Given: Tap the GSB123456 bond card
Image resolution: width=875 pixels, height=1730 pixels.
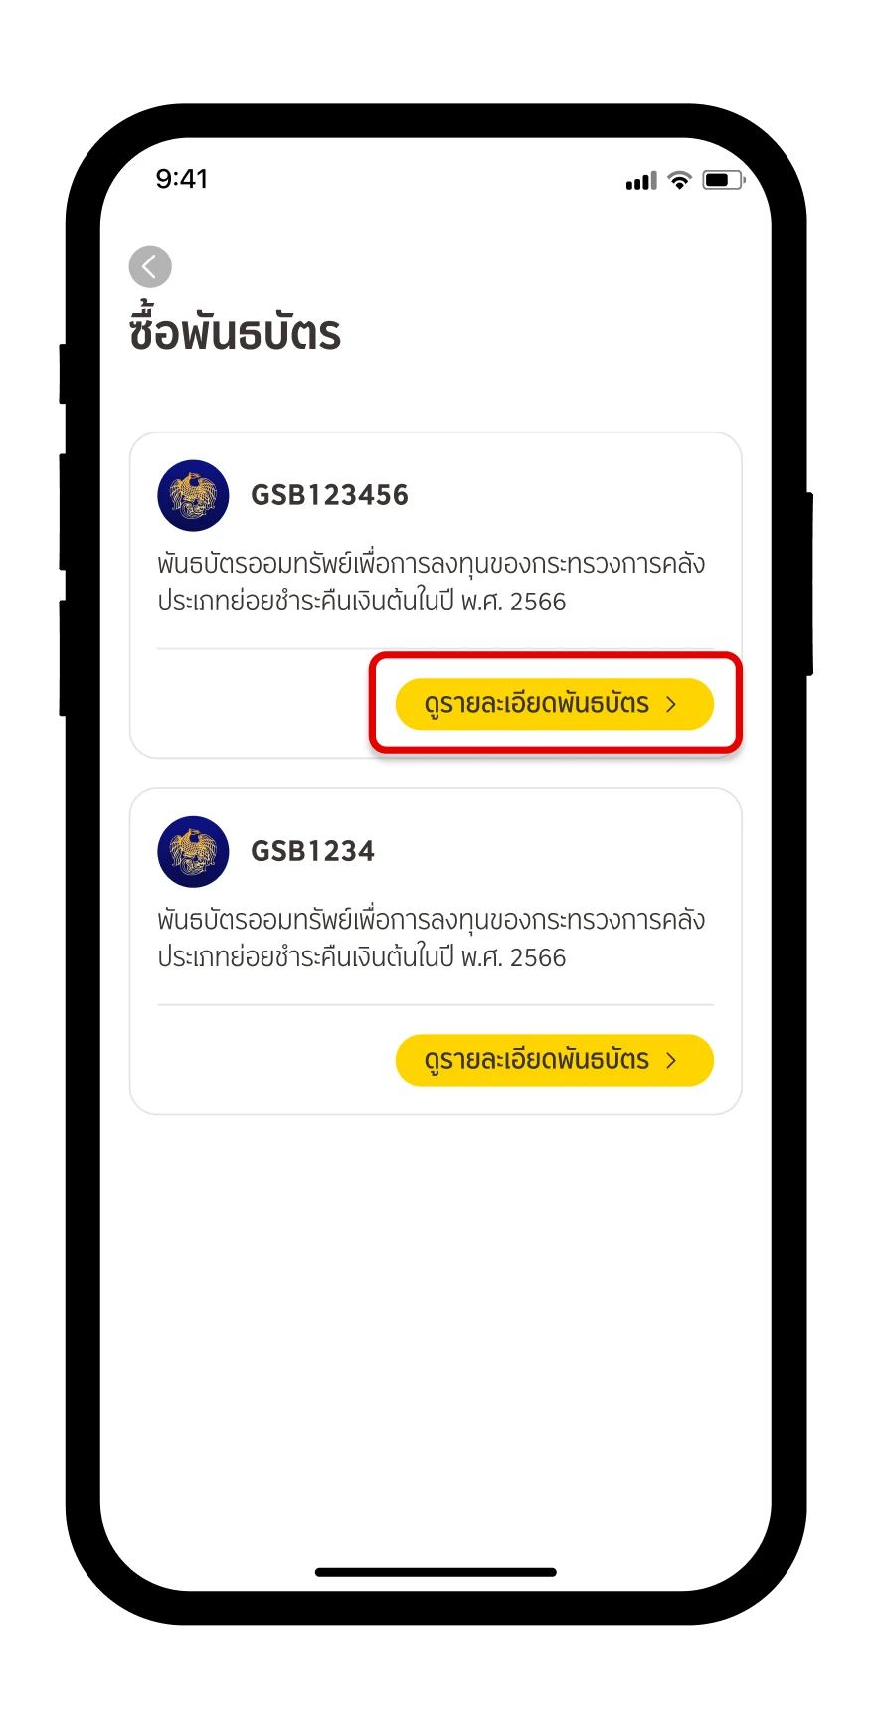Looking at the screenshot, I should [436, 595].
